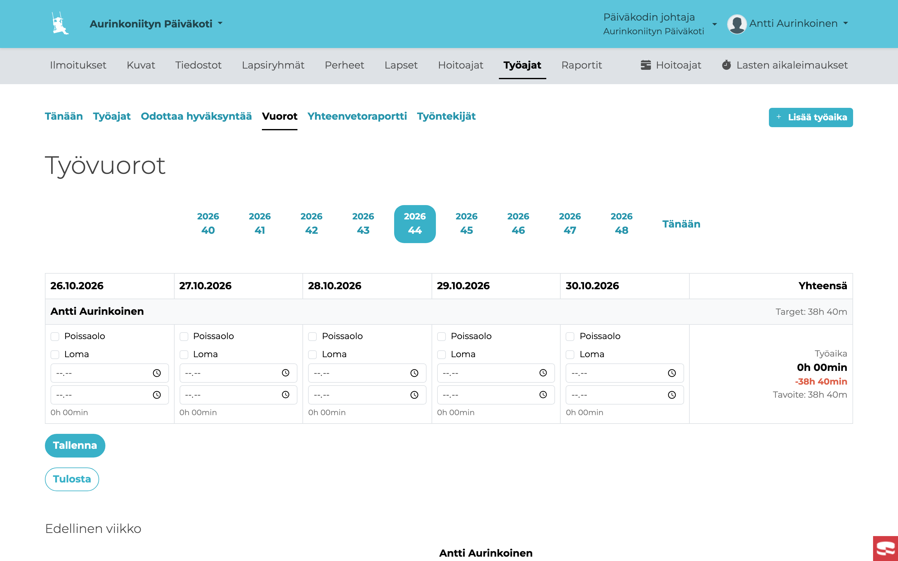
Task: Select week 2026 45
Action: 466,224
